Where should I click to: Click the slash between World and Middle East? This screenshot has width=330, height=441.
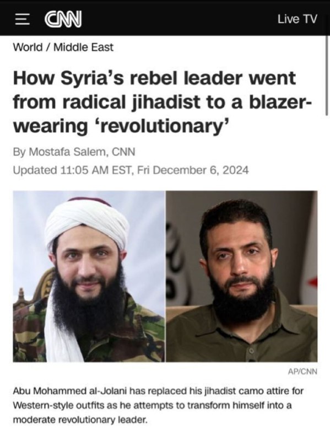click(x=48, y=47)
